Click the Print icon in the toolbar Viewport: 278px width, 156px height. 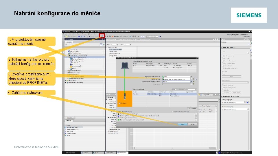[79, 36]
